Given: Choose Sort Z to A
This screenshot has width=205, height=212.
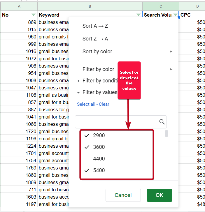Looking at the screenshot, I should pyautogui.click(x=95, y=39).
